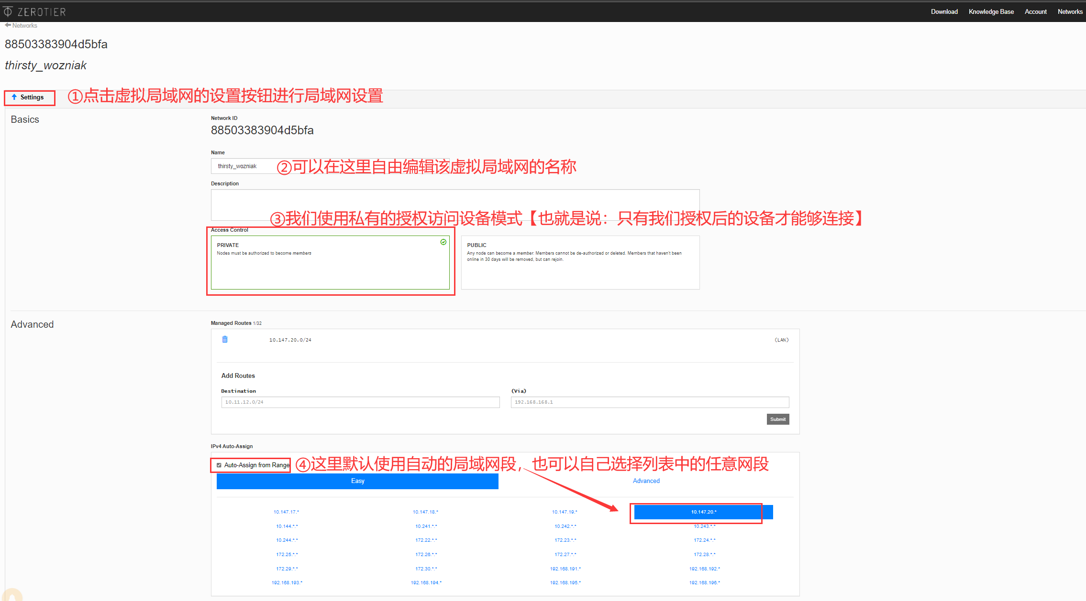Choose the 192.168.191.* range
This screenshot has height=601, width=1086.
pyautogui.click(x=565, y=569)
